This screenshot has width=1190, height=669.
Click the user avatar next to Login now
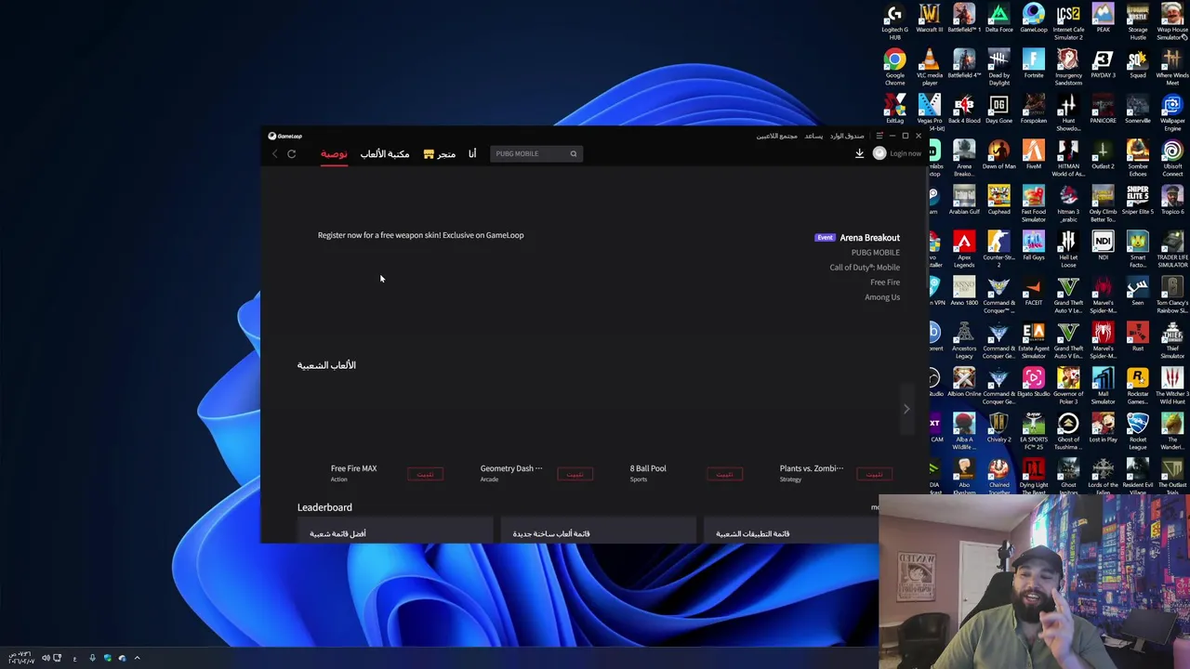[x=879, y=153]
